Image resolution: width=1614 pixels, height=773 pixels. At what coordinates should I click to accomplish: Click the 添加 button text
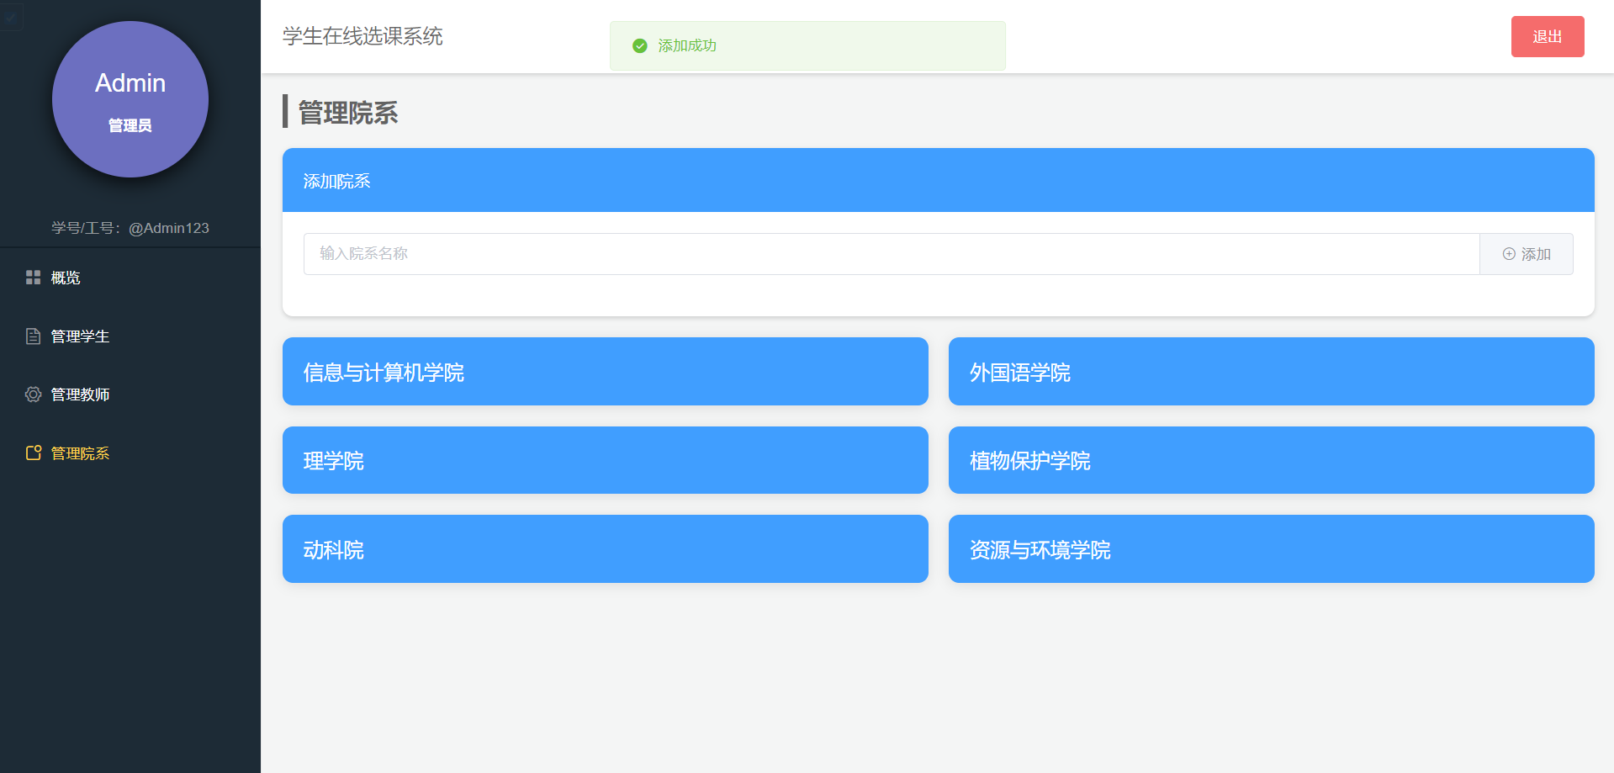[1536, 254]
